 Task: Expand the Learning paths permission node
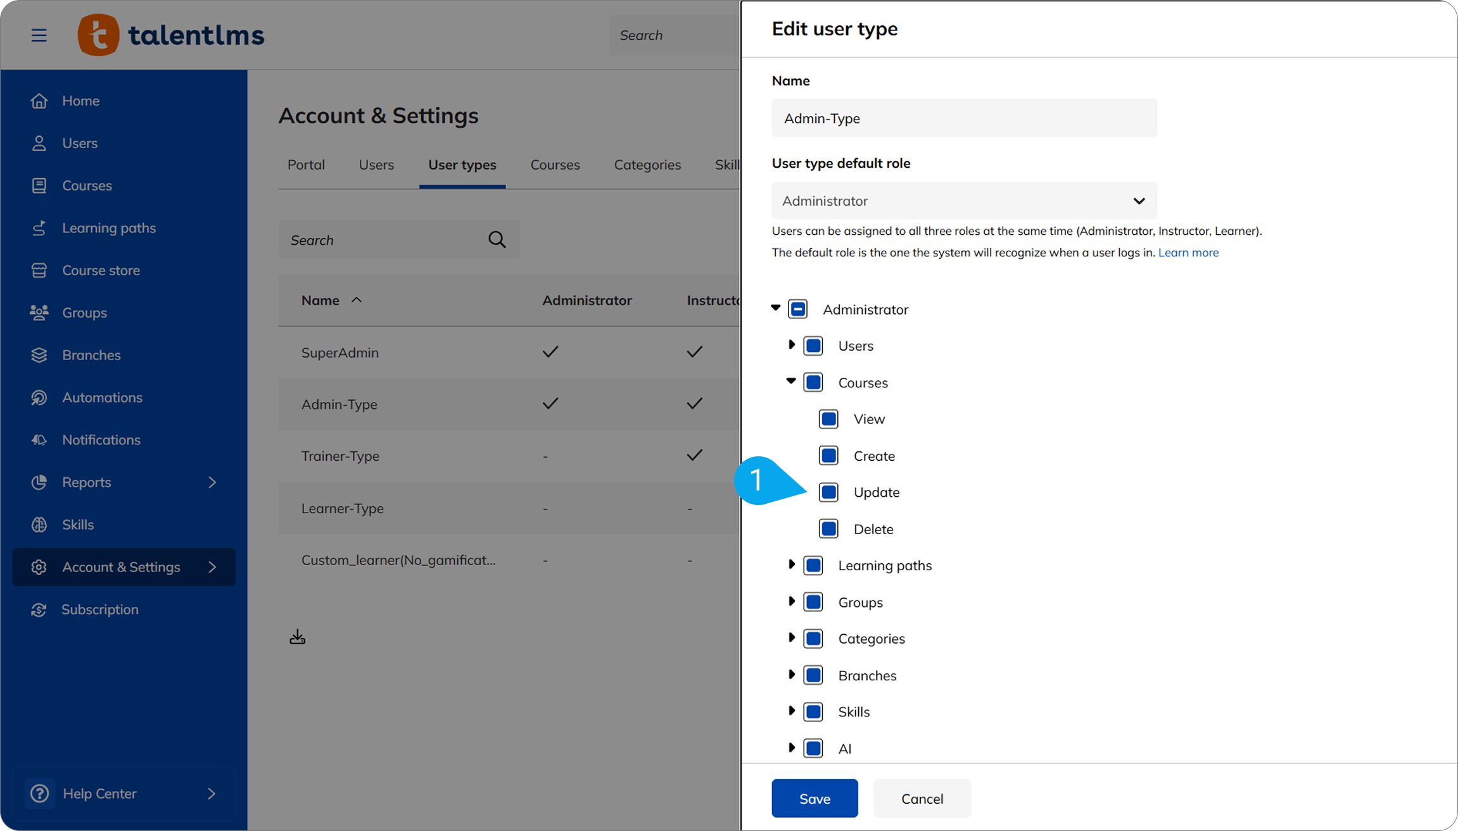coord(791,565)
